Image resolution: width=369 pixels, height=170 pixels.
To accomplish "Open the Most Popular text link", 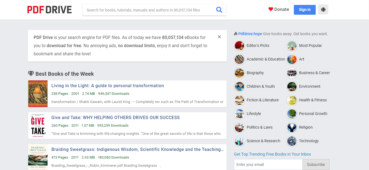I will 310,45.
